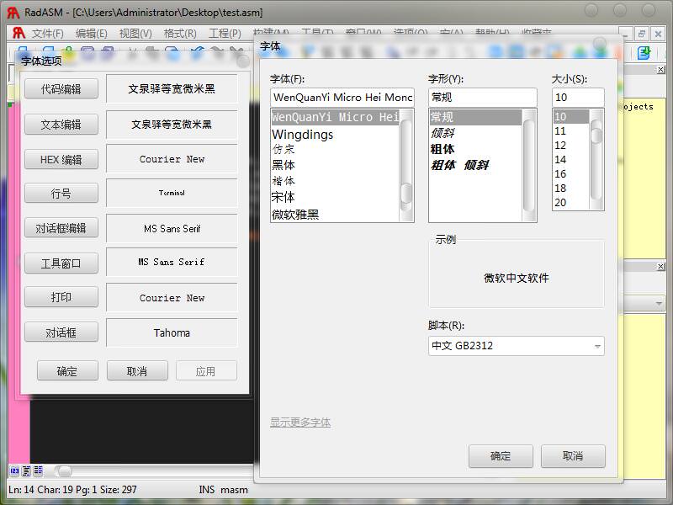Screen dimensions: 673x505
Task: Select 宋体 in the font list
Action: pos(335,197)
